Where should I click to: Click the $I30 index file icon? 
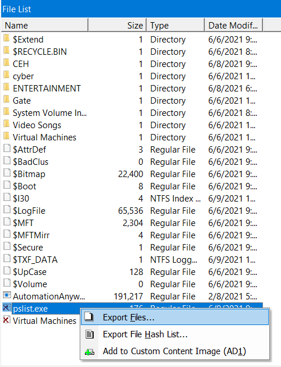[x=7, y=197]
